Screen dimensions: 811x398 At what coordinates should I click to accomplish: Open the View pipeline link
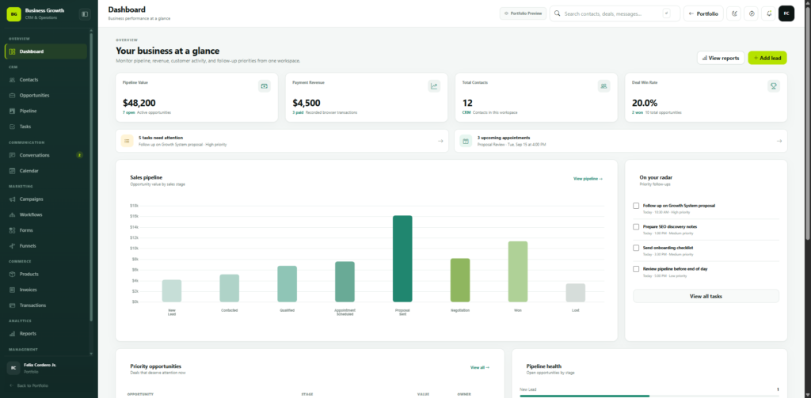[588, 179]
